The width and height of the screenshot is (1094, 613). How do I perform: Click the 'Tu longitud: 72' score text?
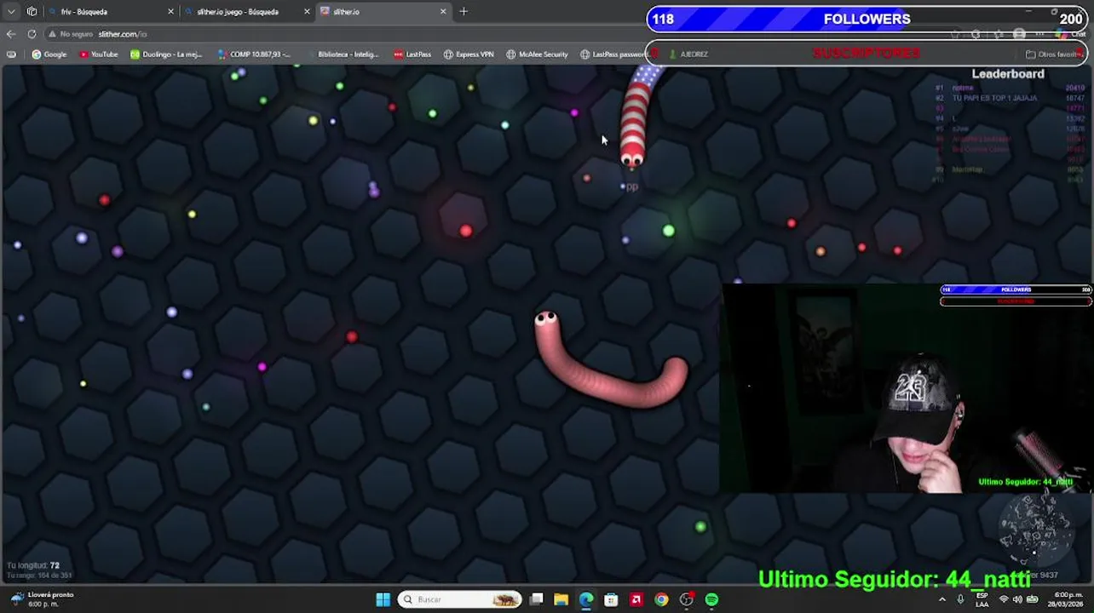tap(33, 565)
